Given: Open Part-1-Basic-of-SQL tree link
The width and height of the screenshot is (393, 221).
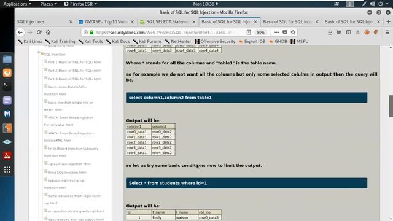Looking at the screenshot, I should click(x=74, y=62).
